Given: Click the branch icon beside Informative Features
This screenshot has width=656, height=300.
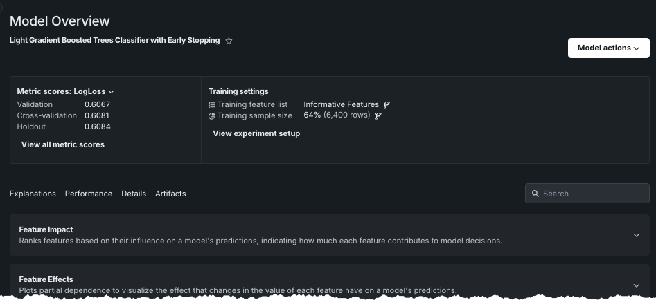Looking at the screenshot, I should coord(387,105).
